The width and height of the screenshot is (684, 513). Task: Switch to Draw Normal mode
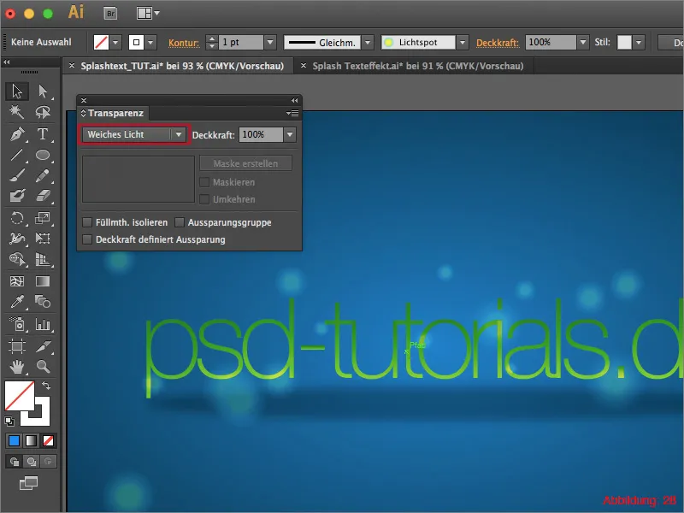[x=14, y=462]
